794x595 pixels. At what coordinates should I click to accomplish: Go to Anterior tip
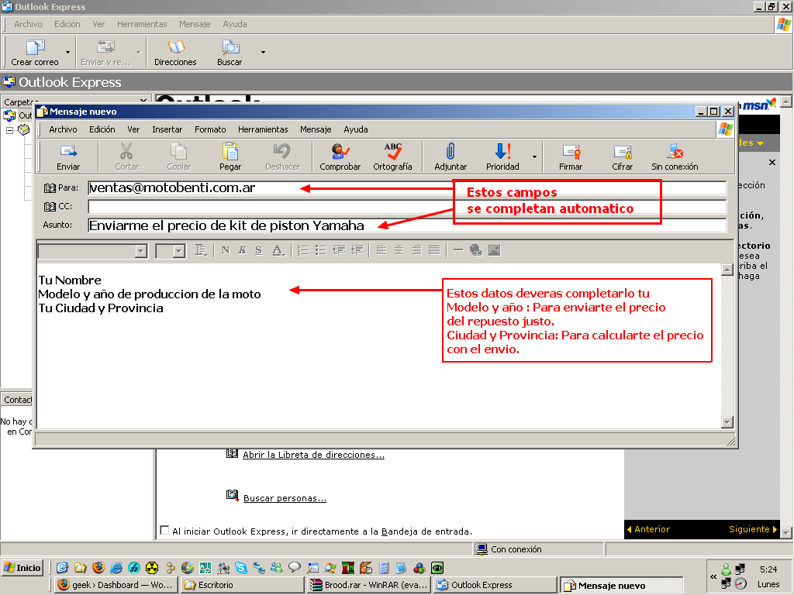click(649, 529)
